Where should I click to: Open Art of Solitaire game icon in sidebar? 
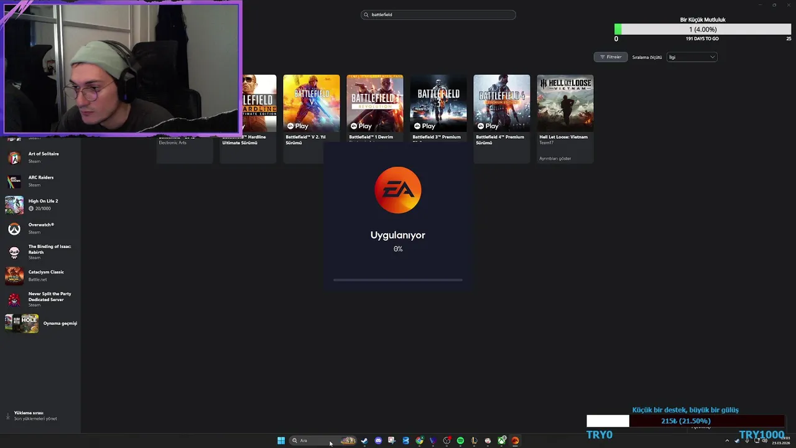14,157
